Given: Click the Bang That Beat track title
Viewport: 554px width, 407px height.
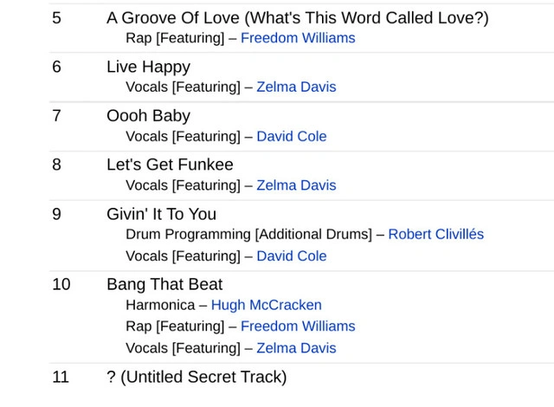Looking at the screenshot, I should click(x=164, y=284).
